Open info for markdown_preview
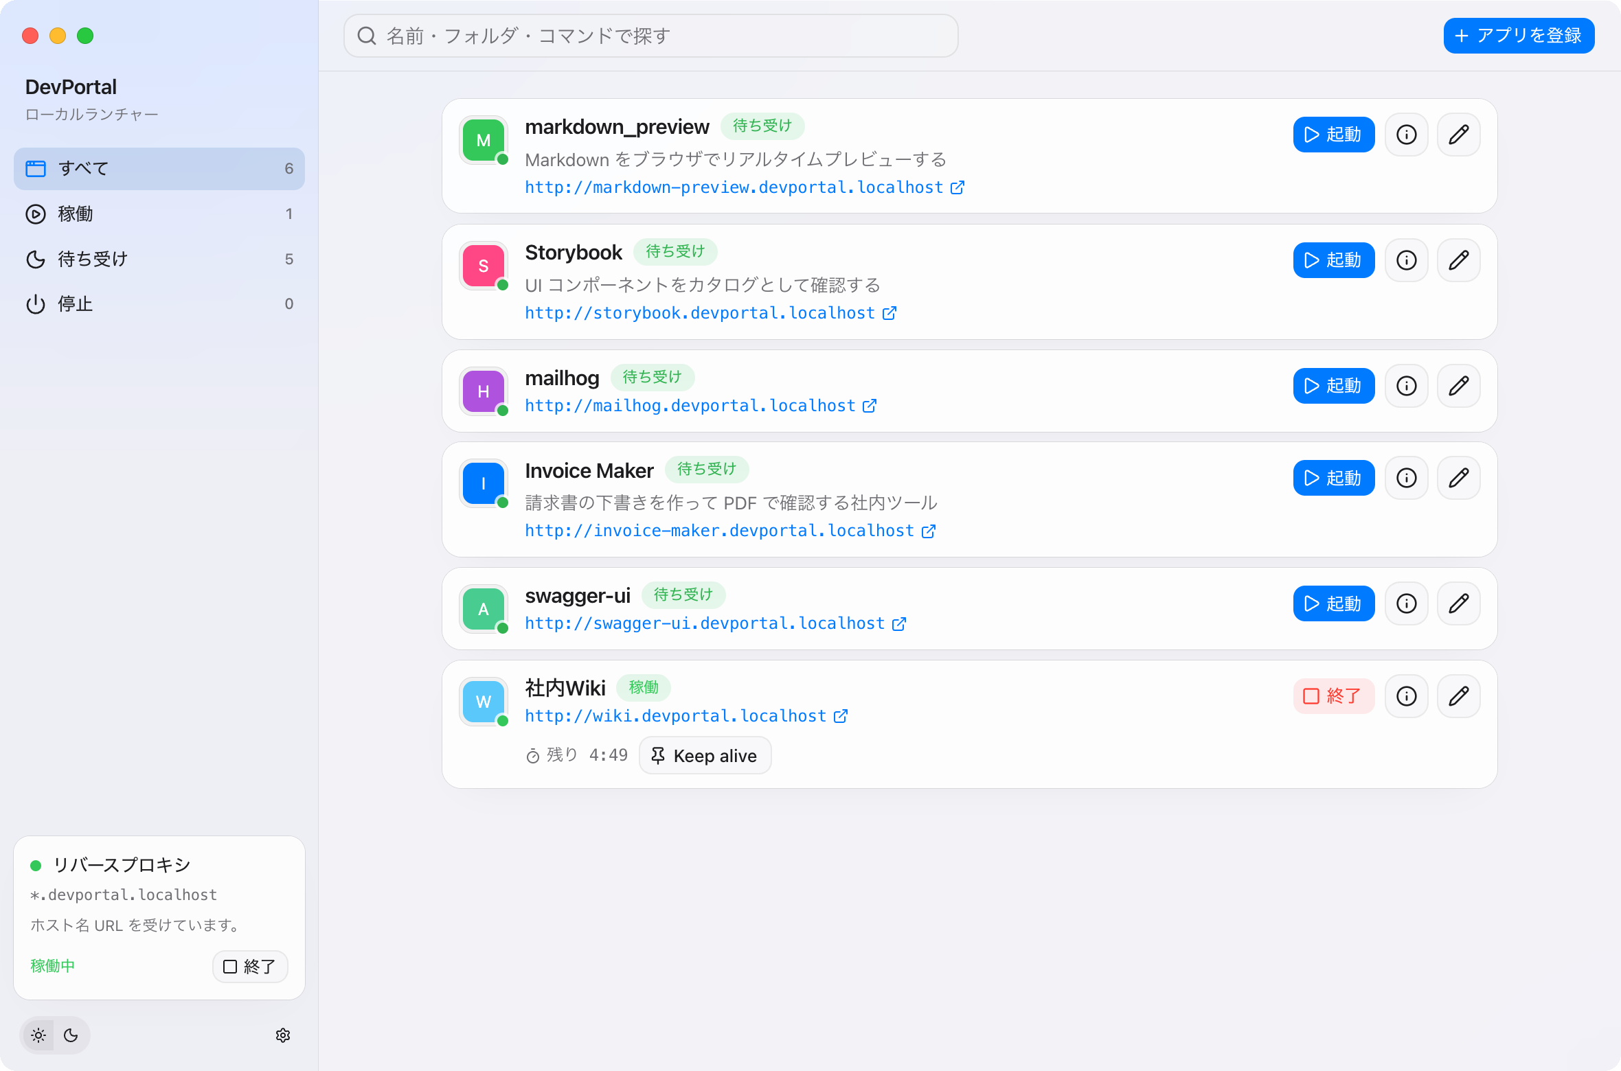The width and height of the screenshot is (1621, 1071). pyautogui.click(x=1407, y=135)
